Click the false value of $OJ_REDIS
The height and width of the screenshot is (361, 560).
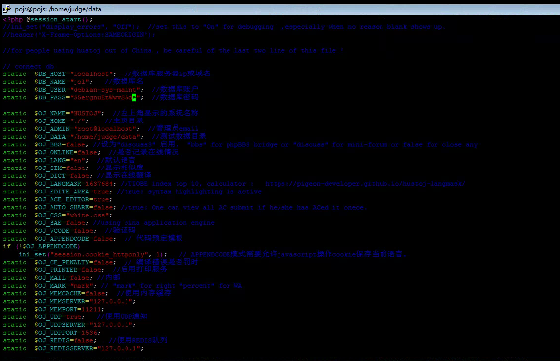click(x=83, y=341)
